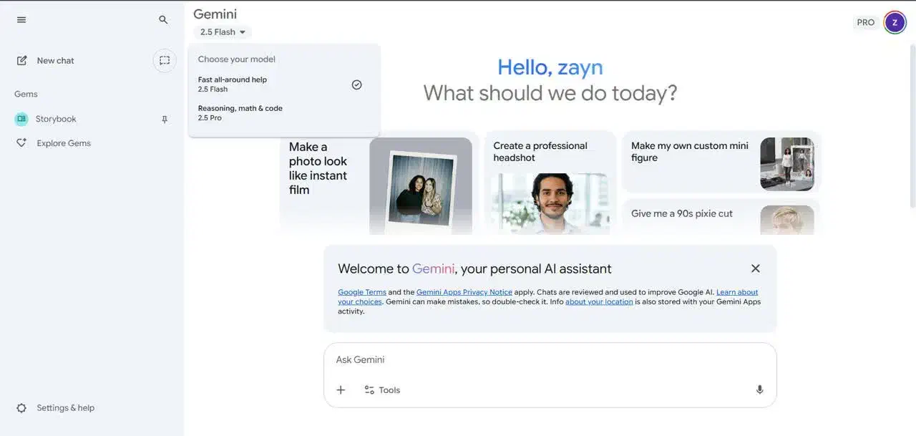This screenshot has height=436, width=916.
Task: Follow the Learn about your choices link
Action: click(737, 292)
